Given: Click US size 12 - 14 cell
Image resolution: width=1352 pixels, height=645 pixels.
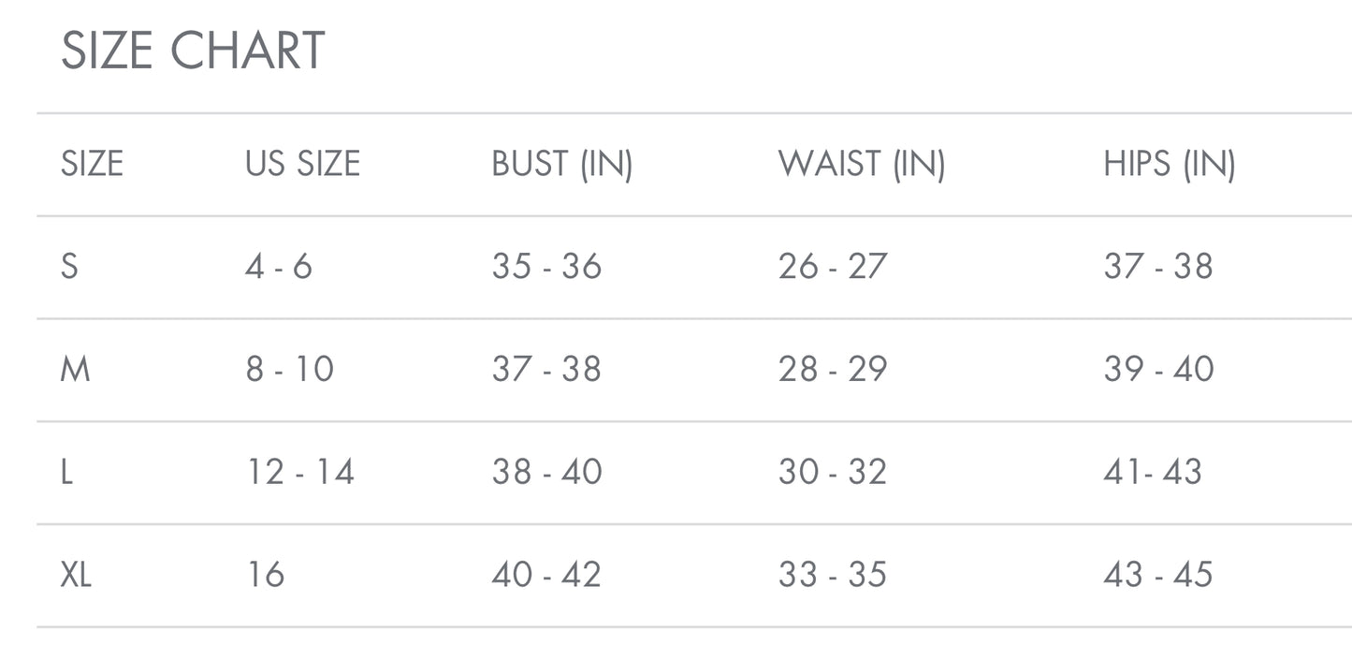Looking at the screenshot, I should click(300, 472).
